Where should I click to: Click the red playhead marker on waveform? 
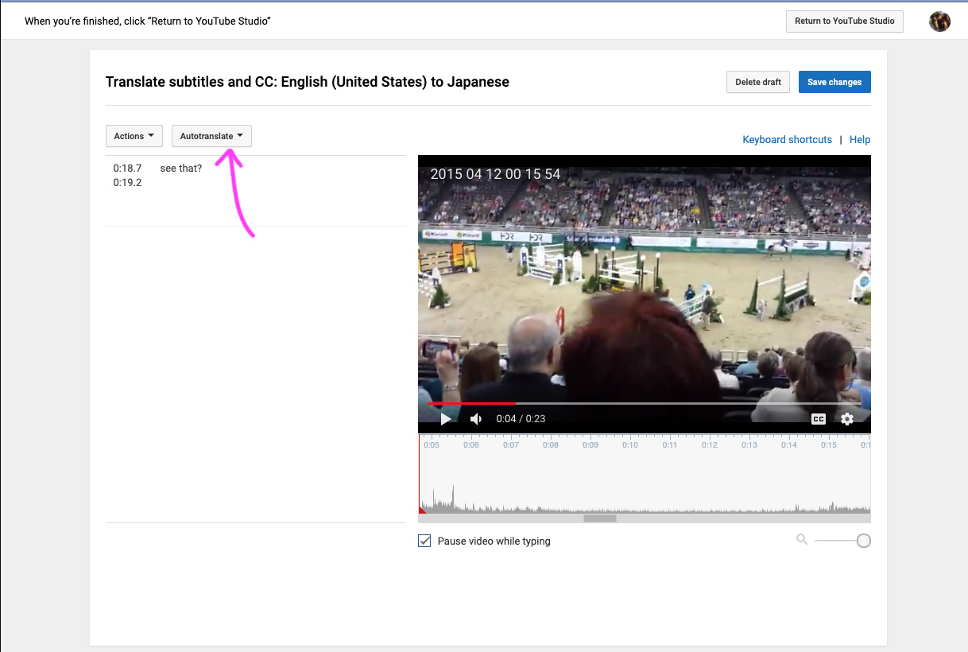tap(422, 510)
